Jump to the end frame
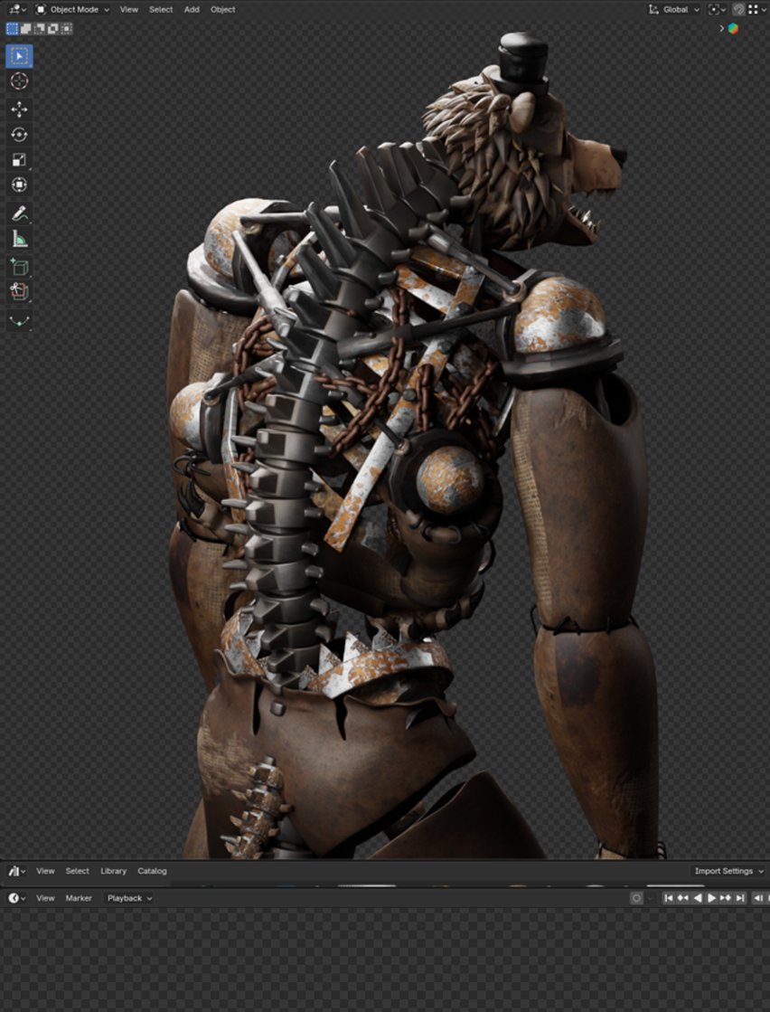The width and height of the screenshot is (770, 1012). [740, 898]
